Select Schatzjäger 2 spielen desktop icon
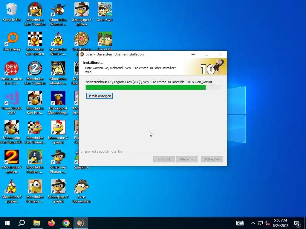 (x=58, y=191)
